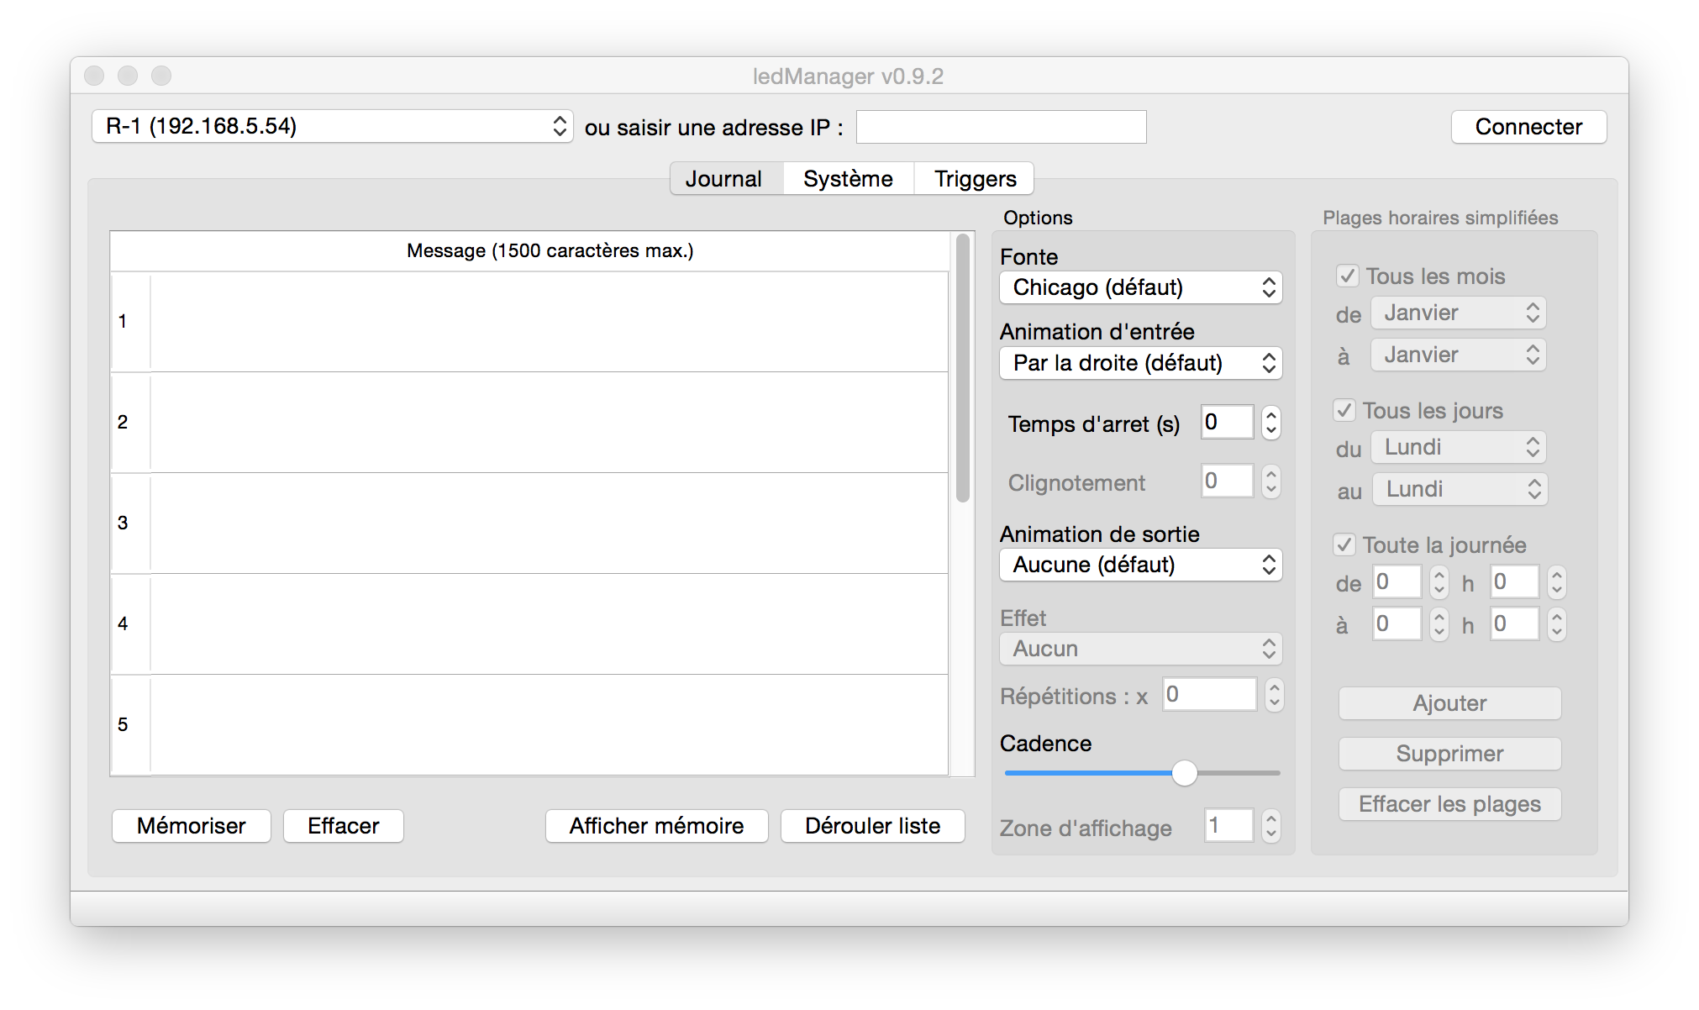This screenshot has height=1010, width=1699.
Task: Open the R-1 device selection dropdown
Action: (x=332, y=127)
